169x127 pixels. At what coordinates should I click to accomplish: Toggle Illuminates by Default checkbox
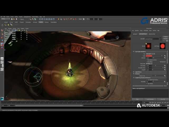tap(147, 60)
